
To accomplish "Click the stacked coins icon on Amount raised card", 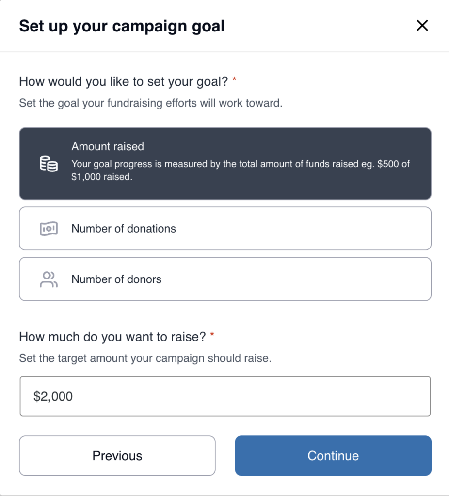I will coord(48,163).
